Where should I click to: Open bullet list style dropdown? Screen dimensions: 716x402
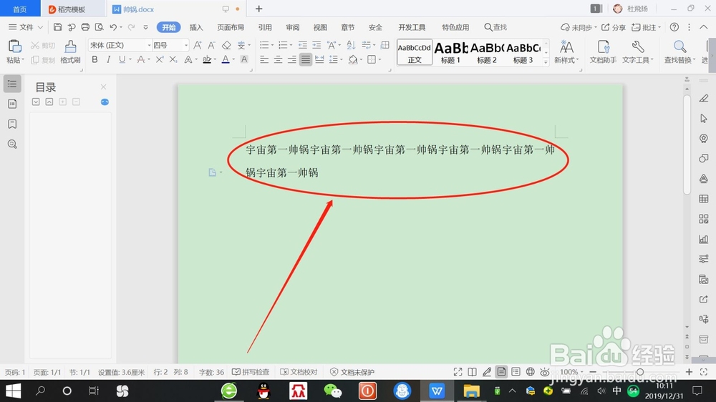[272, 45]
